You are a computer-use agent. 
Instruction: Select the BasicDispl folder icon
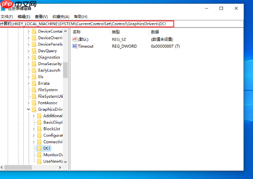39,122
